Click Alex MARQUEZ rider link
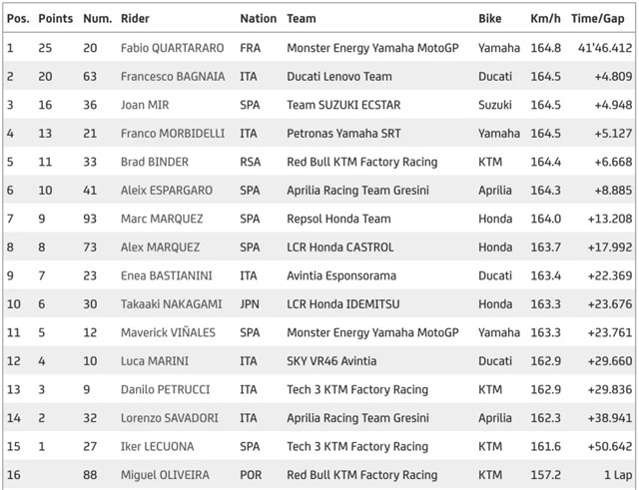Viewport: 639px width, 490px height. [x=160, y=247]
